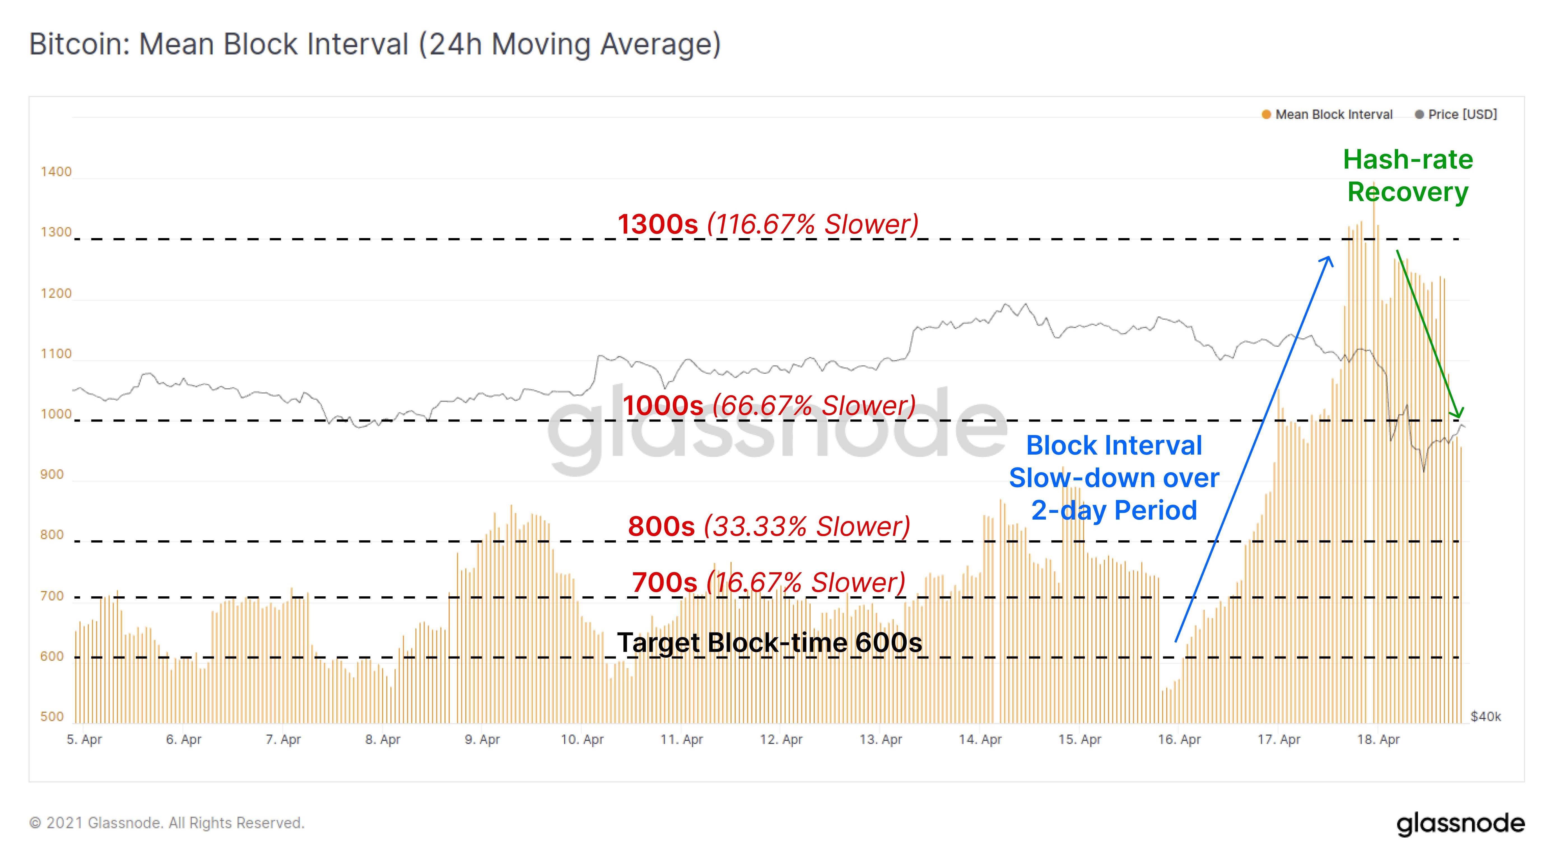
Task: Click the chart title text
Action: point(375,45)
